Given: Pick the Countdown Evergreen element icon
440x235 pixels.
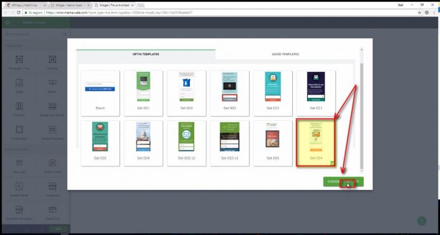Looking at the screenshot, I should pyautogui.click(x=19, y=210).
